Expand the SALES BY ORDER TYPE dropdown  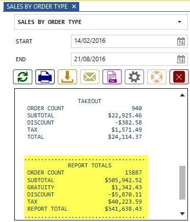[x=179, y=22]
